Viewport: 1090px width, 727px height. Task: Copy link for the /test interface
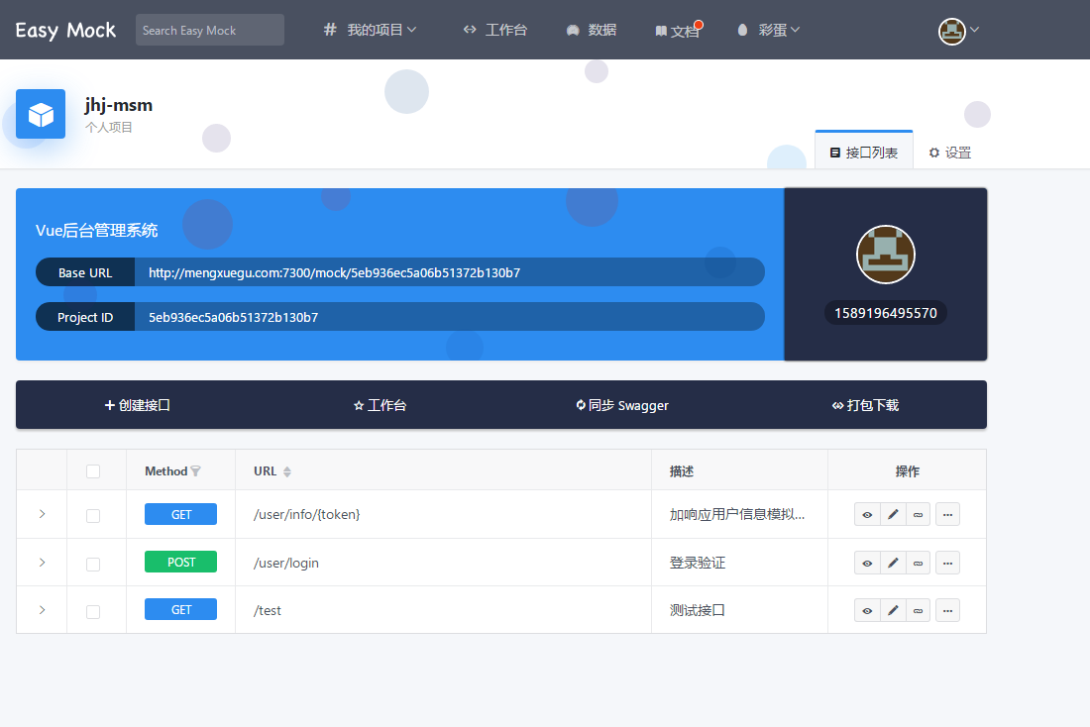point(918,610)
